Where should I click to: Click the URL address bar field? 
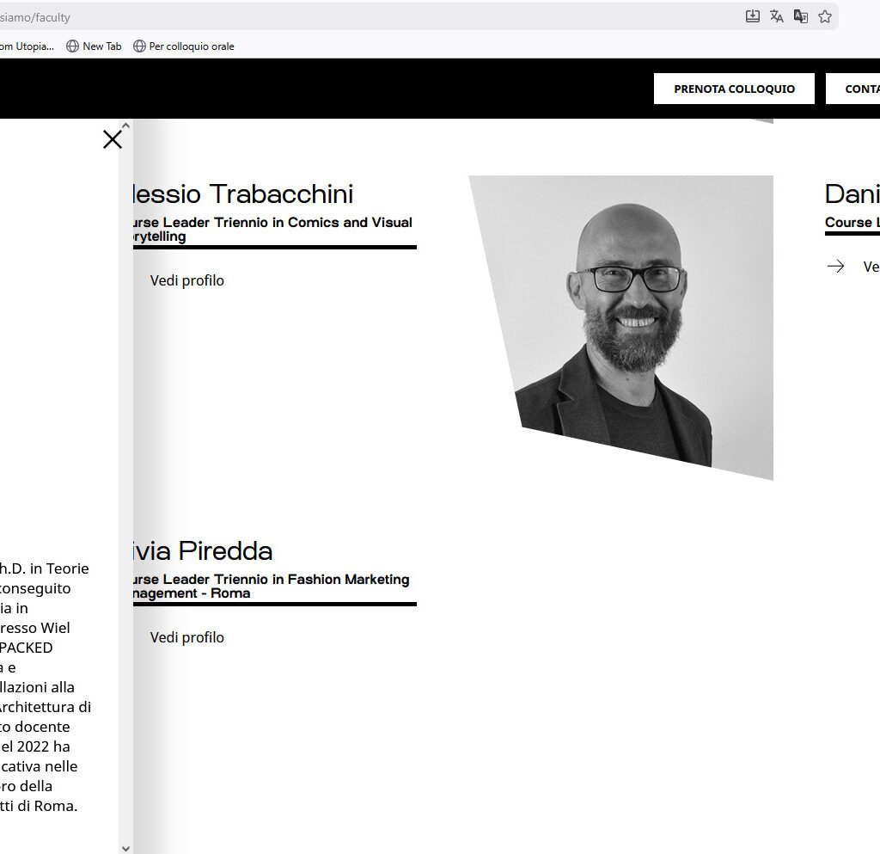(344, 16)
